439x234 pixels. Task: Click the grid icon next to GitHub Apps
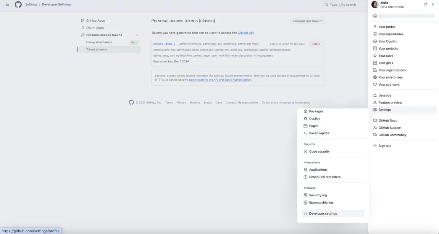click(82, 20)
